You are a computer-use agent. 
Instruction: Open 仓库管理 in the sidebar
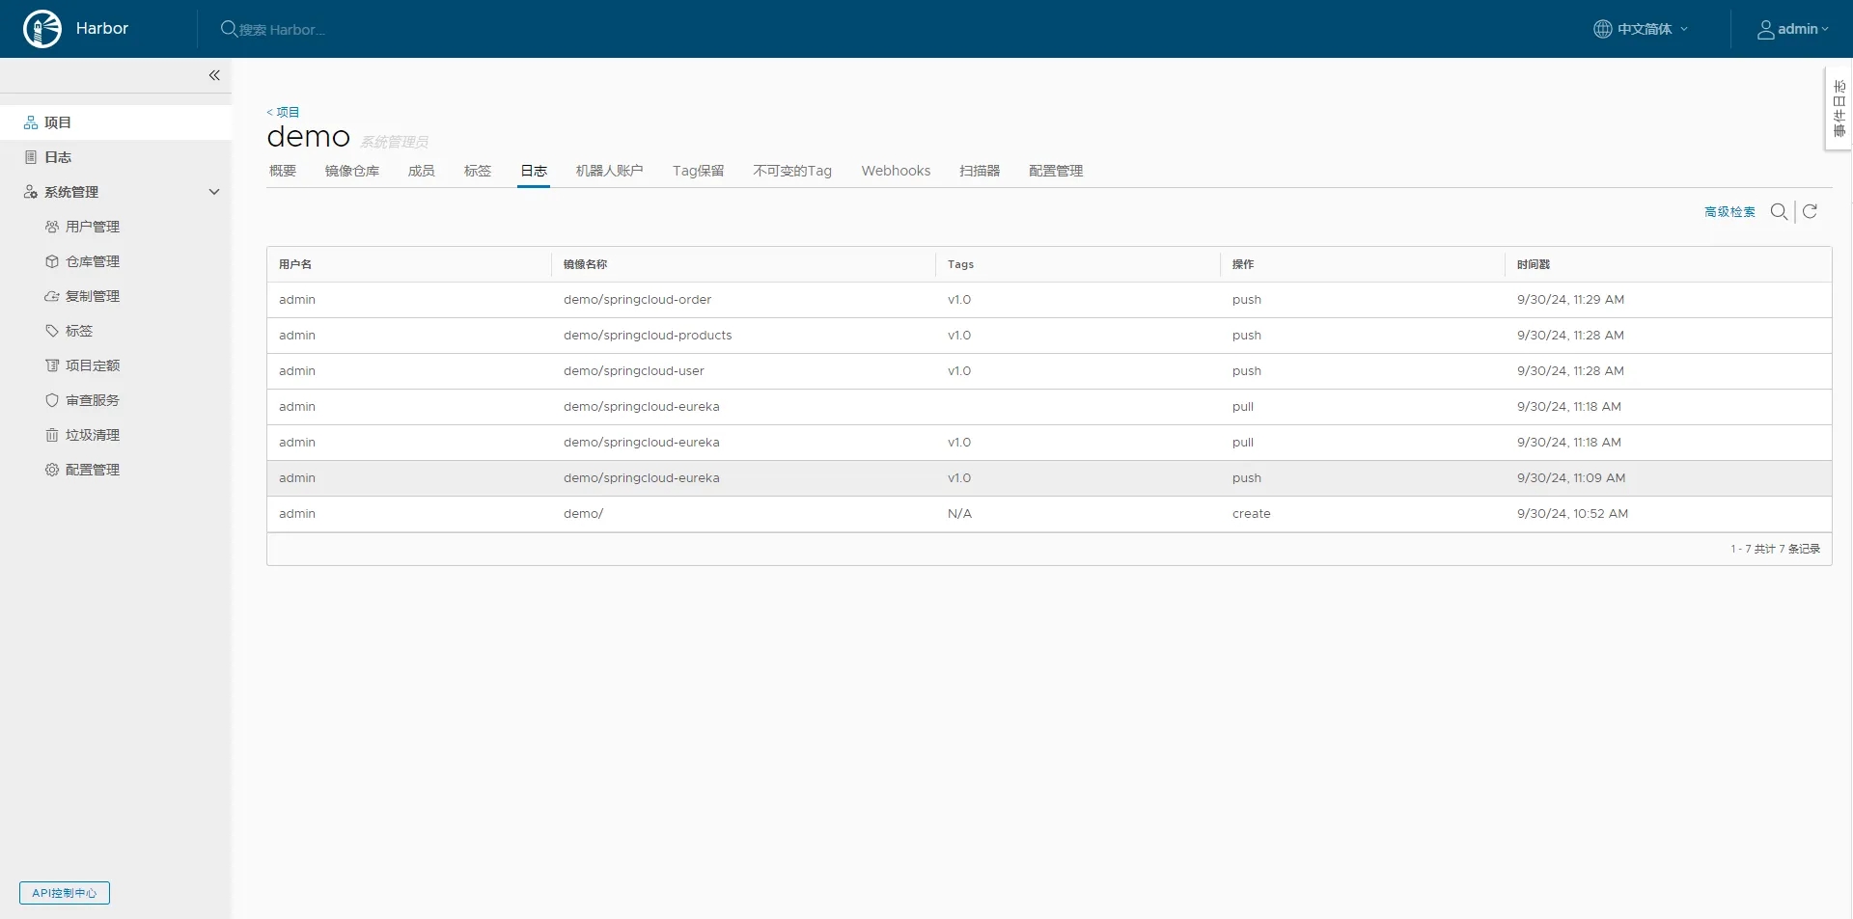pyautogui.click(x=93, y=261)
